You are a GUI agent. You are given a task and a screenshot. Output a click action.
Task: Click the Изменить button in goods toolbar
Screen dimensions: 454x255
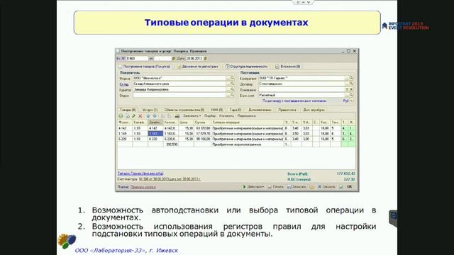[x=226, y=116]
